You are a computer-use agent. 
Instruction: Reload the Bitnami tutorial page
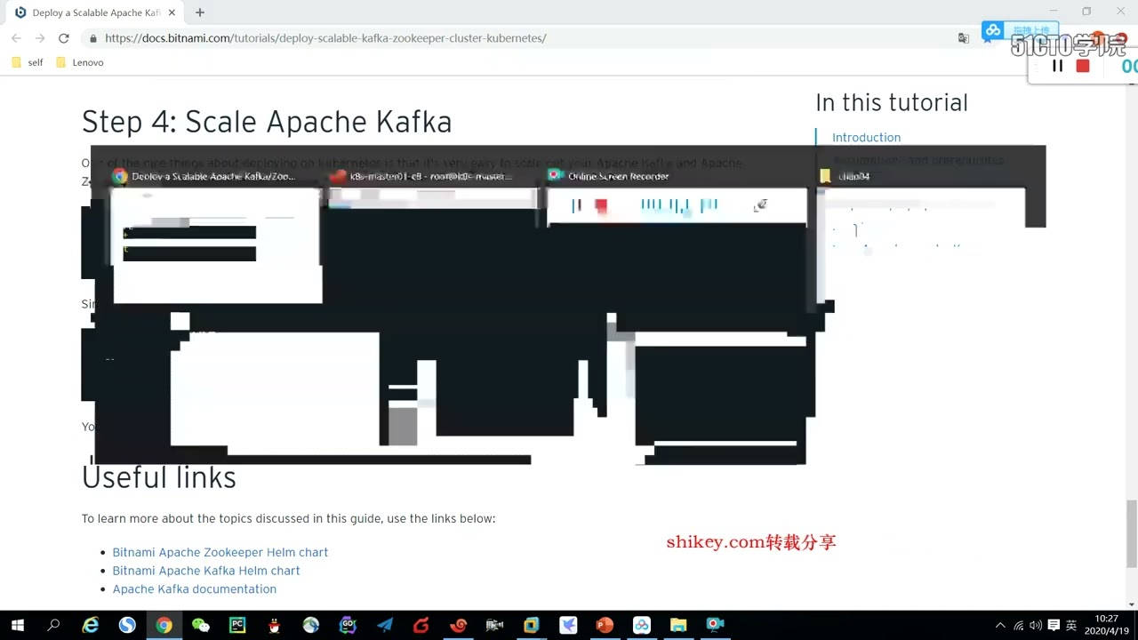tap(63, 38)
